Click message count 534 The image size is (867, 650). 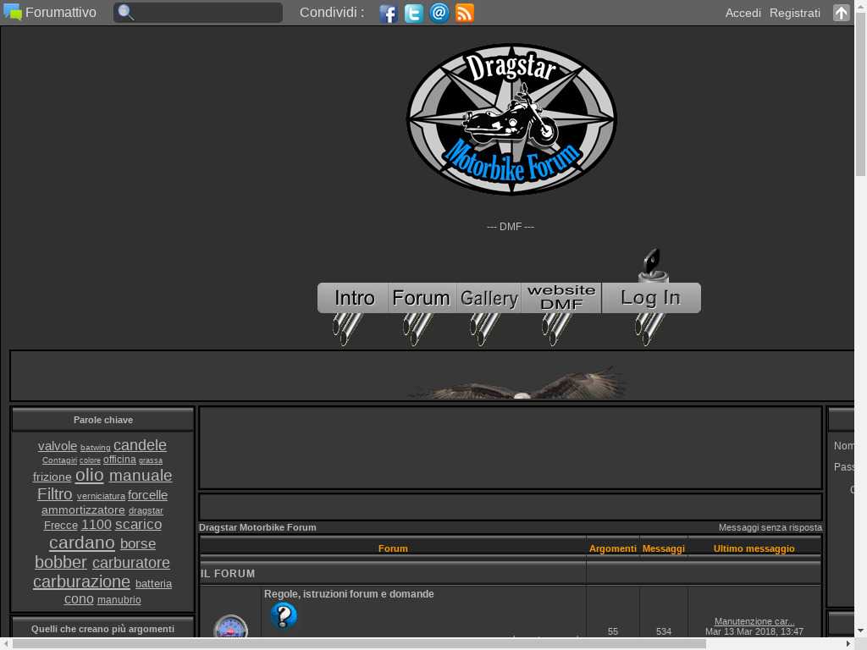pyautogui.click(x=664, y=631)
